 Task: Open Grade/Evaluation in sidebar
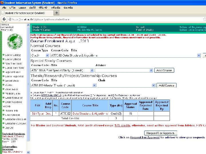14,98
